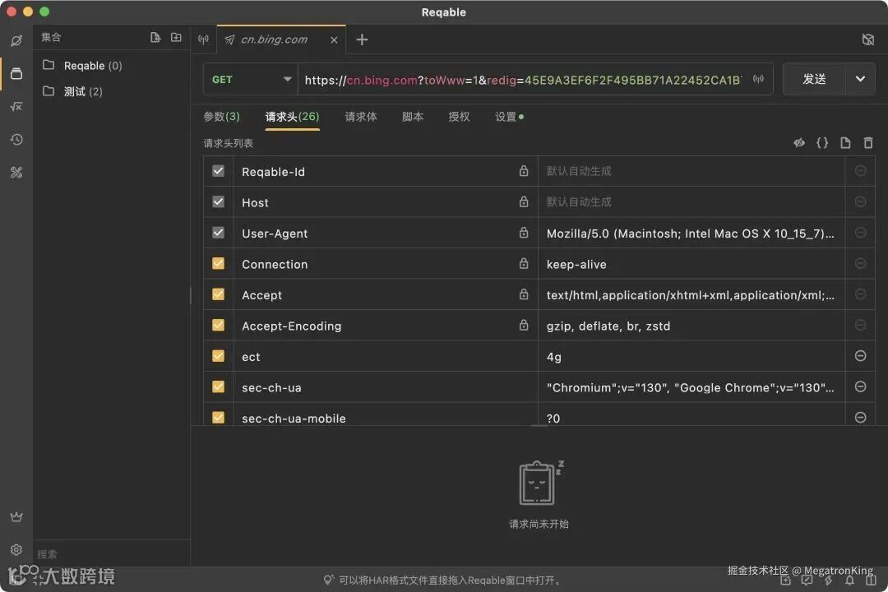
Task: Click lock icon on Host row
Action: tap(524, 201)
